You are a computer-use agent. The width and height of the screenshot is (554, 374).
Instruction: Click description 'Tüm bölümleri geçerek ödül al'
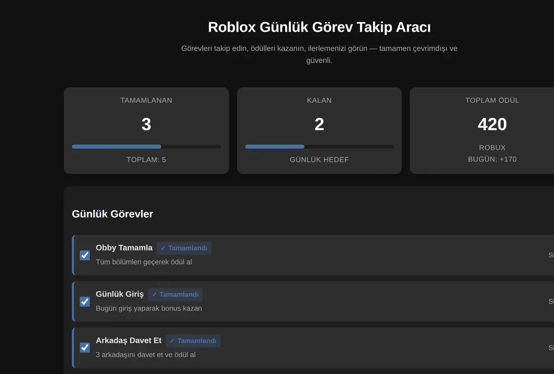point(144,262)
